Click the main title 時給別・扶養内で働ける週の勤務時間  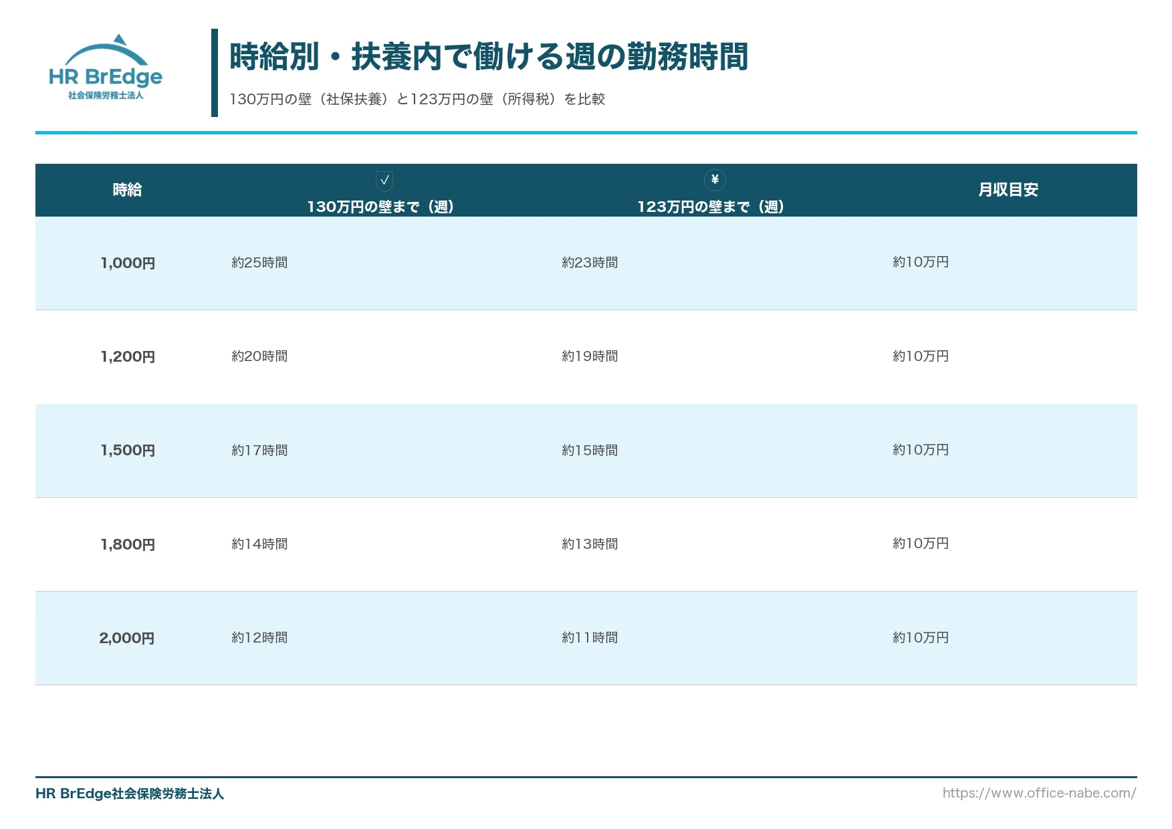click(489, 56)
